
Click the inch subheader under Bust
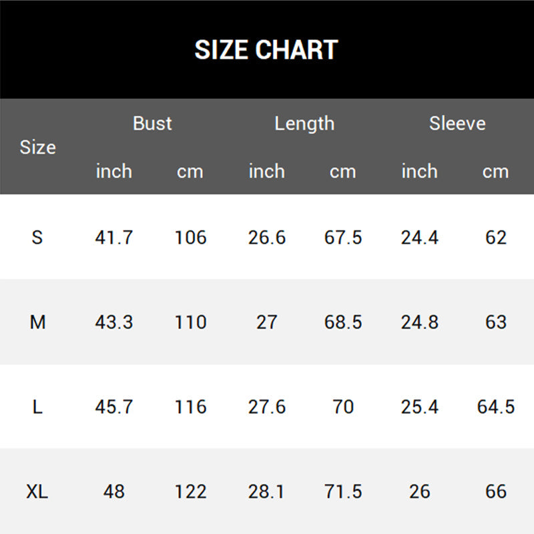click(x=114, y=172)
